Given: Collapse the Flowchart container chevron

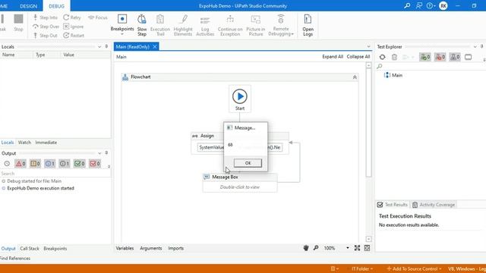Looking at the screenshot, I should pos(355,77).
